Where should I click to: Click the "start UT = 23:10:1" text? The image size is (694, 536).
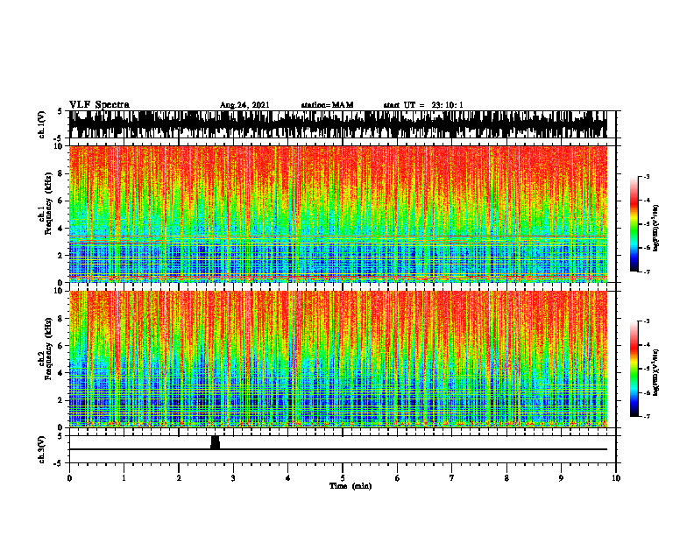(x=423, y=105)
